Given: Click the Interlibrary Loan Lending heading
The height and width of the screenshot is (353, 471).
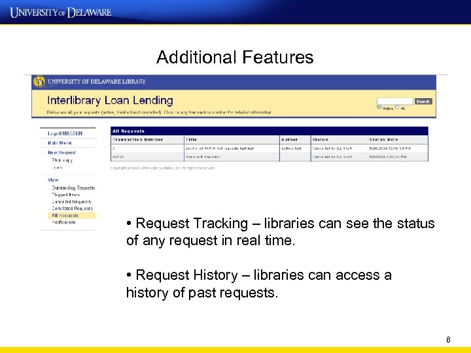Looking at the screenshot, I should (110, 100).
